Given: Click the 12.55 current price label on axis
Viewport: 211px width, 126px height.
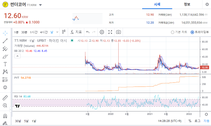Looking at the screenshot, I should click(205, 67).
